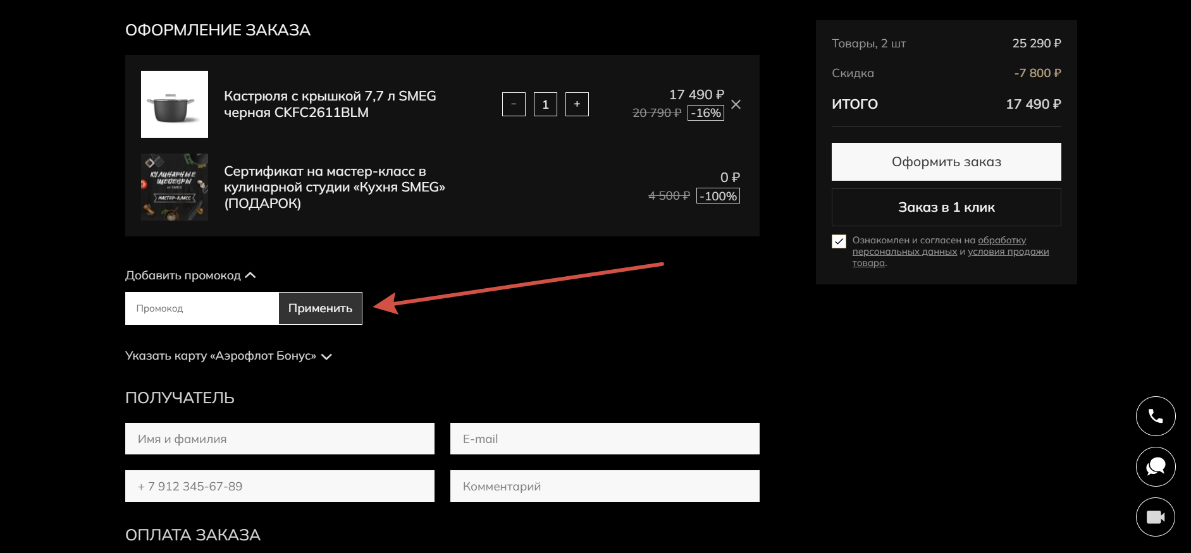Toggle the personal data consent checkbox

pyautogui.click(x=839, y=241)
